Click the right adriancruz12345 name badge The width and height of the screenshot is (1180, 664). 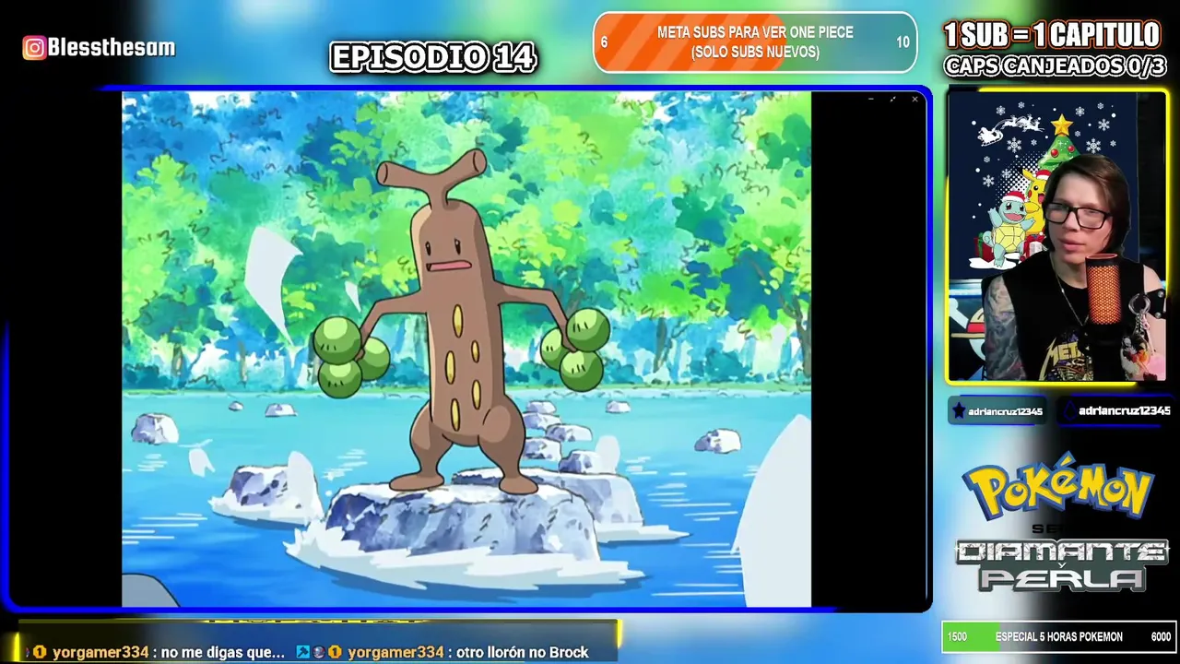pyautogui.click(x=1117, y=411)
